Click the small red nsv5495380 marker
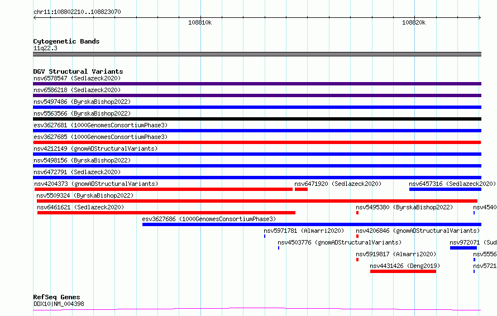 (x=357, y=213)
